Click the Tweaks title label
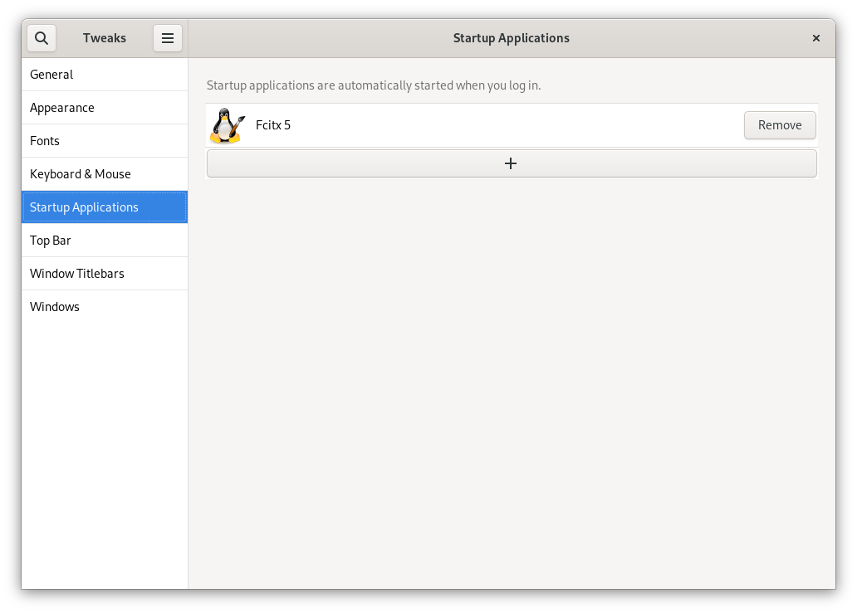Screen dimensions: 857x613 point(105,38)
